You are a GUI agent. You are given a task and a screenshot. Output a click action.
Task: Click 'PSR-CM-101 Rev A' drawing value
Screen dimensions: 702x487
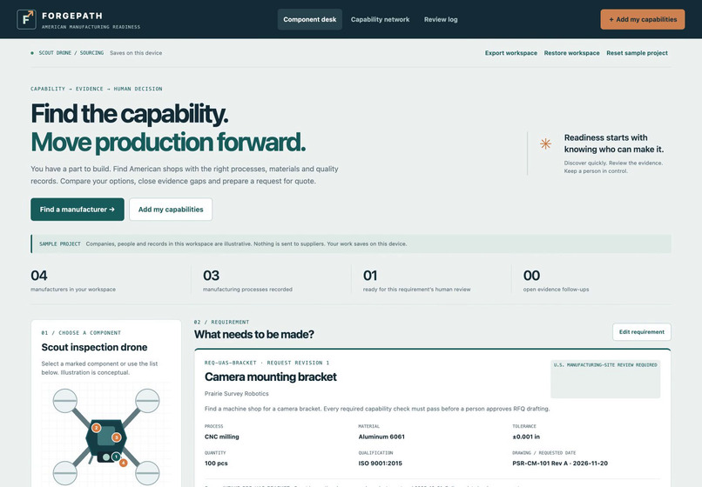[x=537, y=464]
